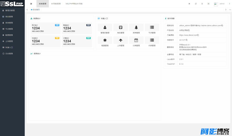Switch to the AI导航管理 top tab

[56, 4]
